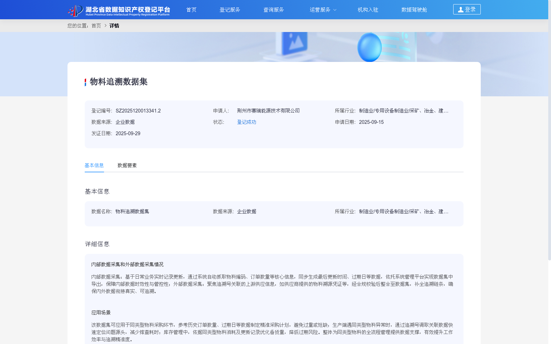This screenshot has width=551, height=344.
Task: Click the truncated 所属行业 value in header card
Action: pyautogui.click(x=404, y=111)
